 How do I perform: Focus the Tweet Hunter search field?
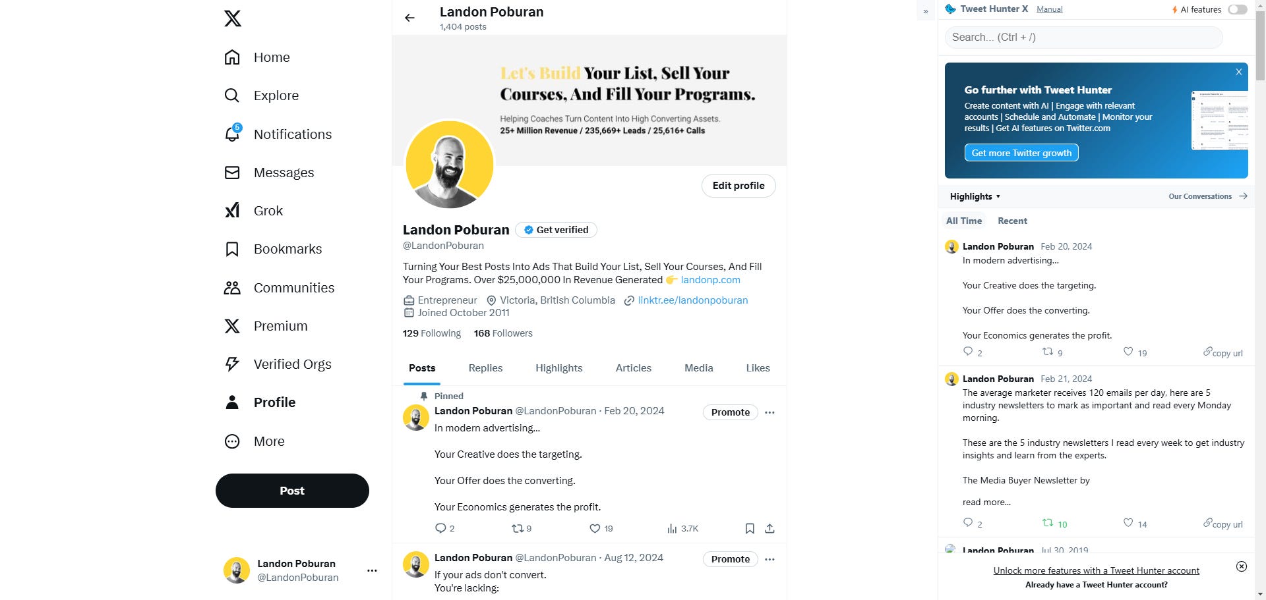[1084, 37]
